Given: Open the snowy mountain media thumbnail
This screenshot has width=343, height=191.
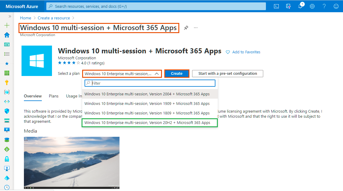Looking at the screenshot, I should point(72,163).
